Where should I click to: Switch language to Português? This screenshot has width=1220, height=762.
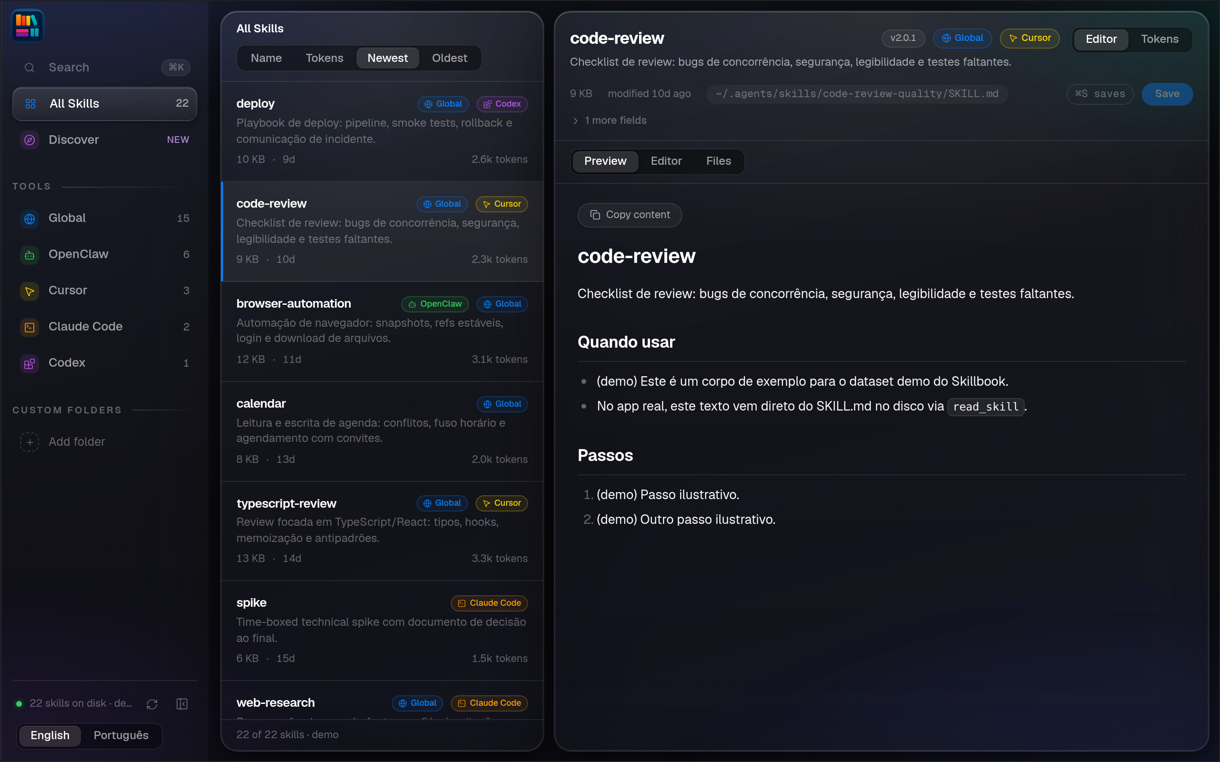point(121,736)
